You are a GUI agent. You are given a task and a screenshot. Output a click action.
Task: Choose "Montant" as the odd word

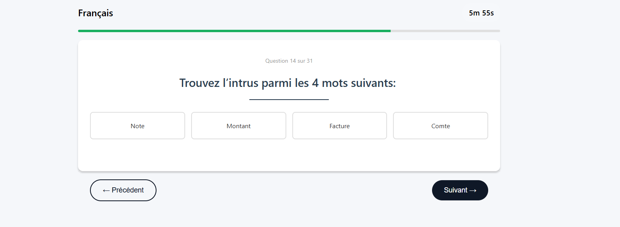point(239,126)
